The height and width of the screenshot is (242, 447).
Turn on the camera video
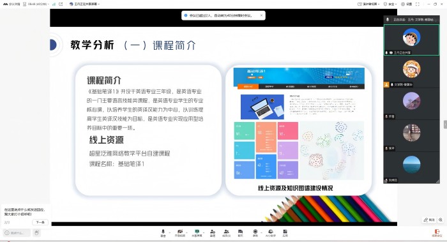[x=179, y=232]
